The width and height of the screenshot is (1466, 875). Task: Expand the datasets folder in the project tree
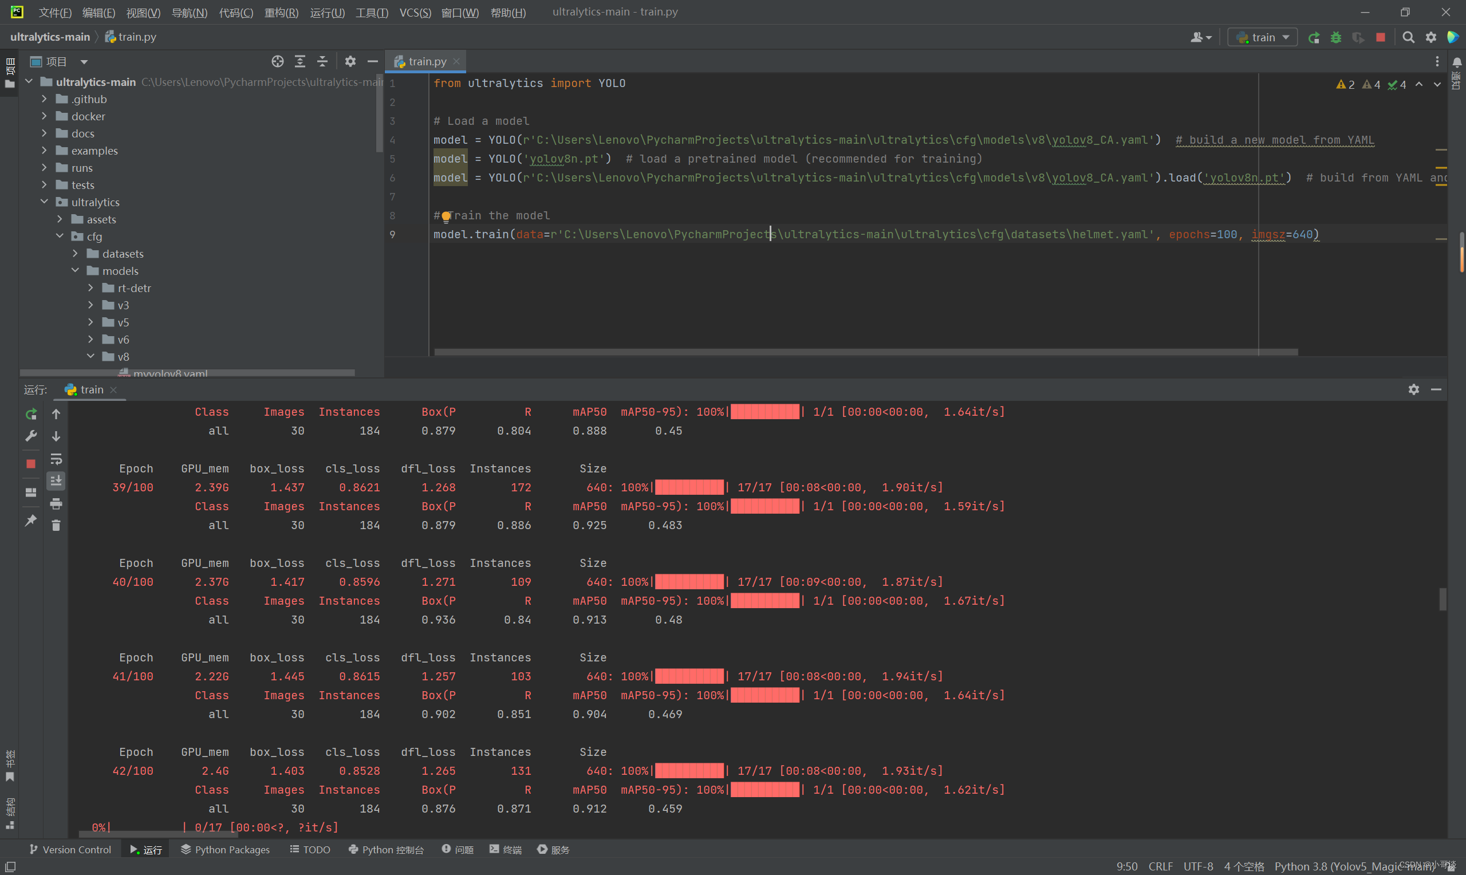(x=75, y=254)
